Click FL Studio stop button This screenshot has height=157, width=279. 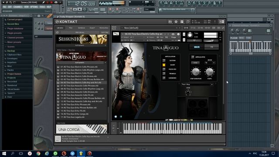pyautogui.click(x=80, y=10)
